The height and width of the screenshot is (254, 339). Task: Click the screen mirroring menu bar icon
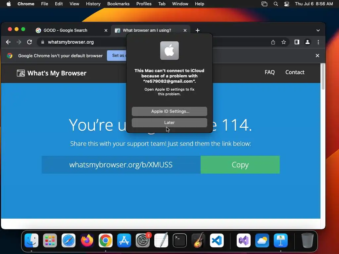[265, 4]
